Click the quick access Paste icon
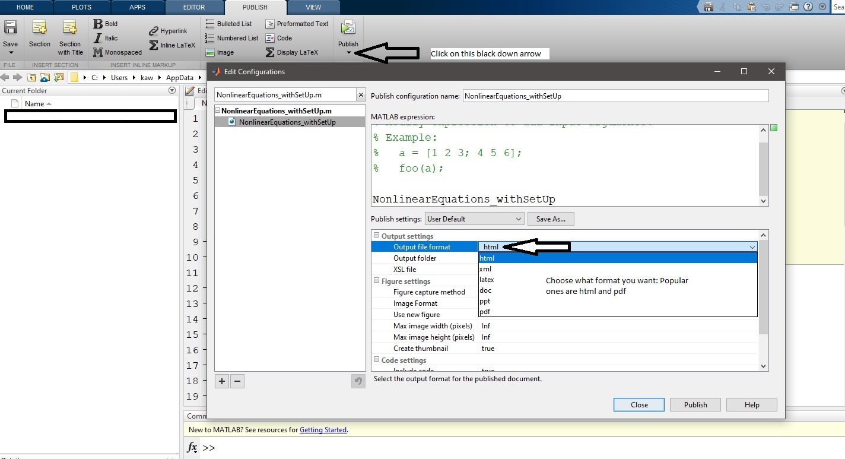The height and width of the screenshot is (459, 845). pyautogui.click(x=751, y=7)
